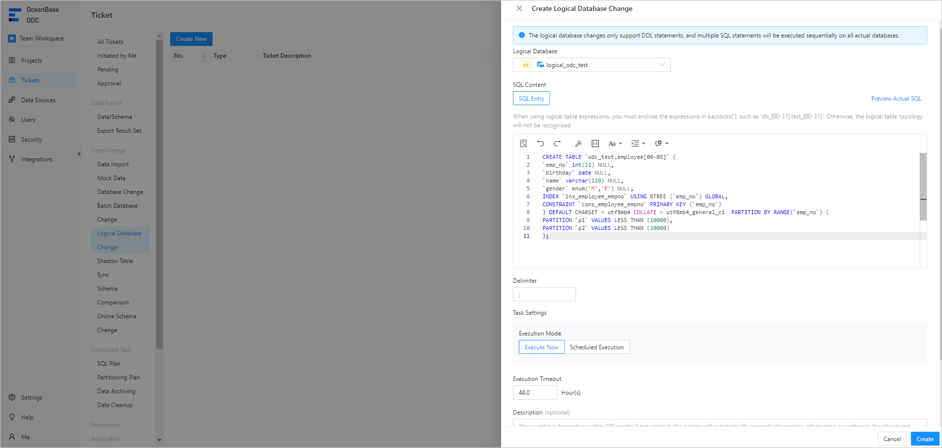Format SQL with the magic wand icon
This screenshot has height=448, width=942.
click(x=579, y=144)
